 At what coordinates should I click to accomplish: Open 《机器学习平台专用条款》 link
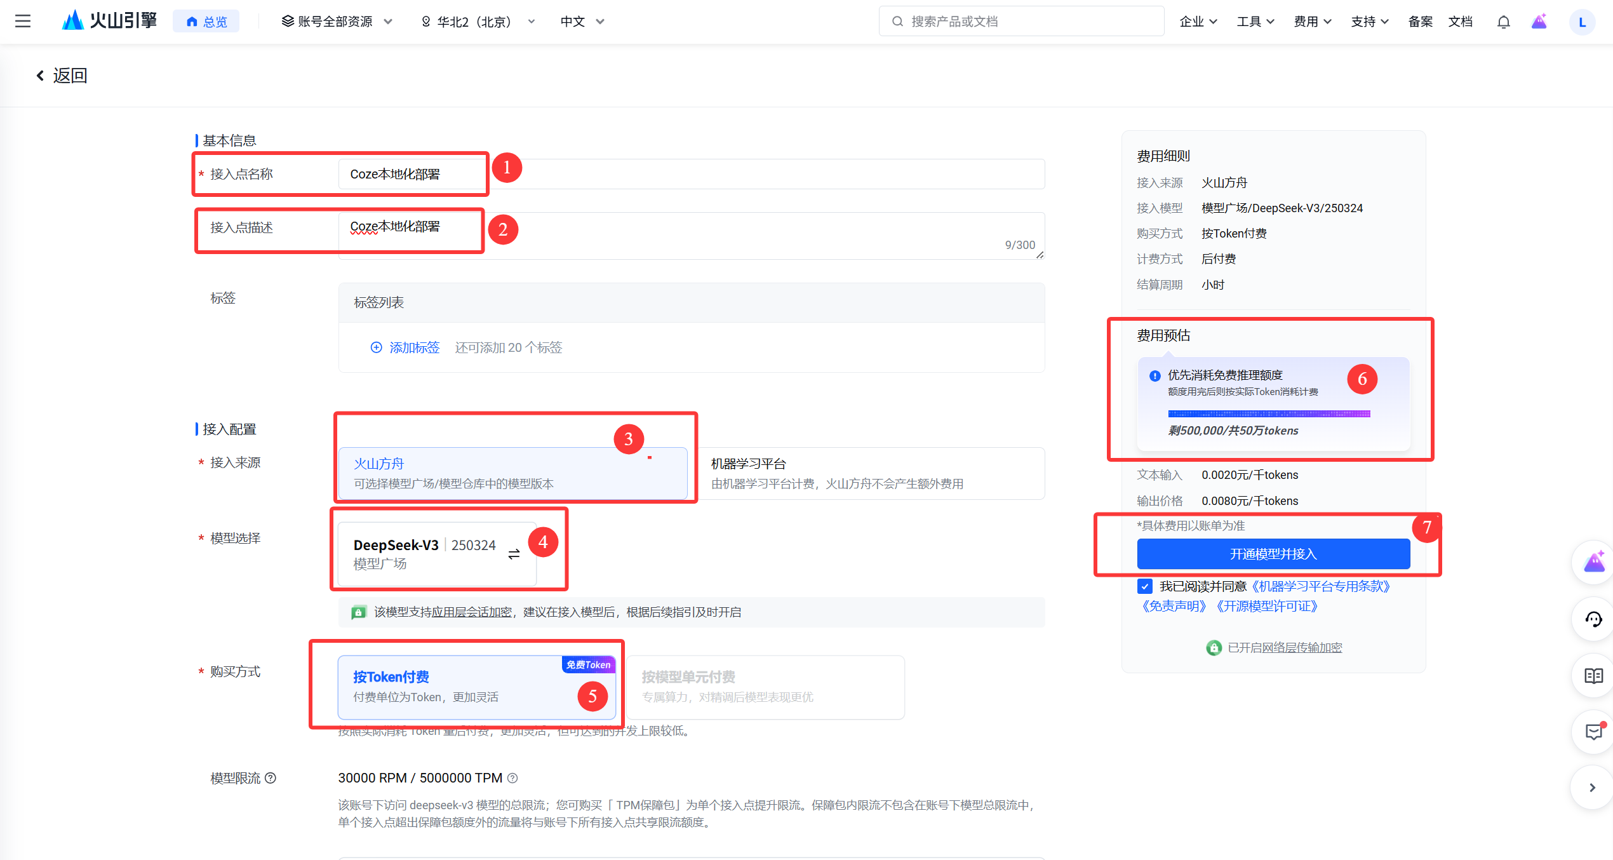[1322, 586]
